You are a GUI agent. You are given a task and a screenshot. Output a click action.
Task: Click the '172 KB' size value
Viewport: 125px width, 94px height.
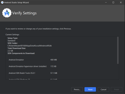pyautogui.click(x=53, y=66)
